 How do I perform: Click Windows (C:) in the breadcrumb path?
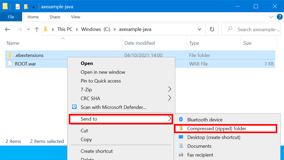coord(96,29)
